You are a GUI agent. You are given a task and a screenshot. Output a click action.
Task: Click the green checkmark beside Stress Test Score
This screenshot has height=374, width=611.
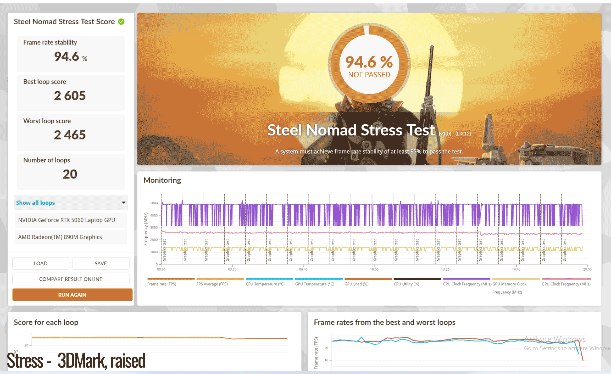tap(121, 21)
